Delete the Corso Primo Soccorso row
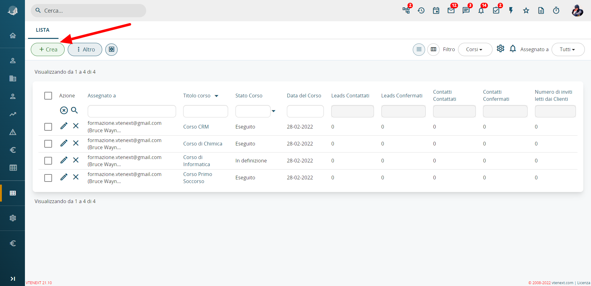 pos(76,177)
